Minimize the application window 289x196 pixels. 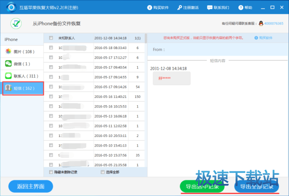tap(263, 8)
